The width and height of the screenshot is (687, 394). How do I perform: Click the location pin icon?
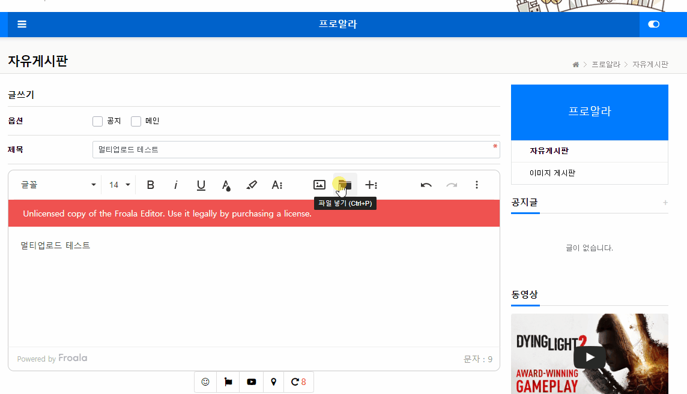tap(273, 382)
